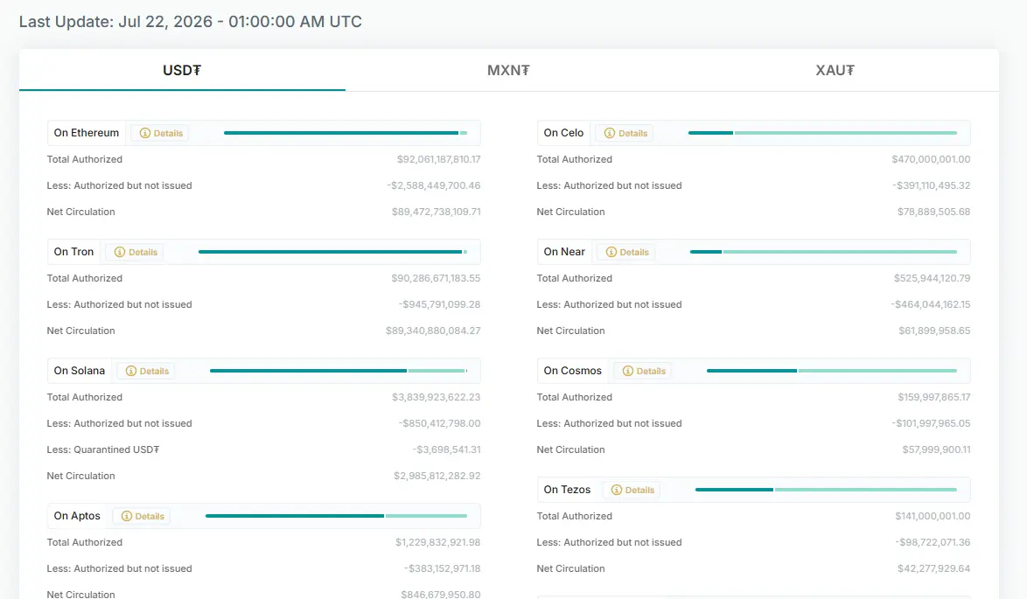Select Solana net circulation $2,985,812,282.92
The height and width of the screenshot is (599, 1027).
pyautogui.click(x=437, y=477)
